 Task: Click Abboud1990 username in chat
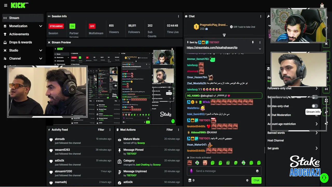tap(198, 132)
